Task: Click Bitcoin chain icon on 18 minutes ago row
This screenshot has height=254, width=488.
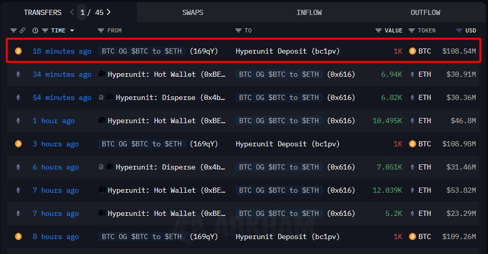Action: click(19, 51)
